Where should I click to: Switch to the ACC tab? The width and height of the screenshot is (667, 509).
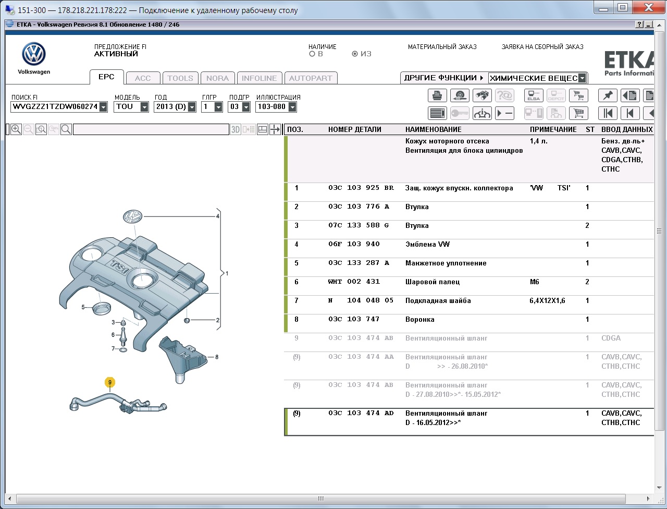click(143, 78)
